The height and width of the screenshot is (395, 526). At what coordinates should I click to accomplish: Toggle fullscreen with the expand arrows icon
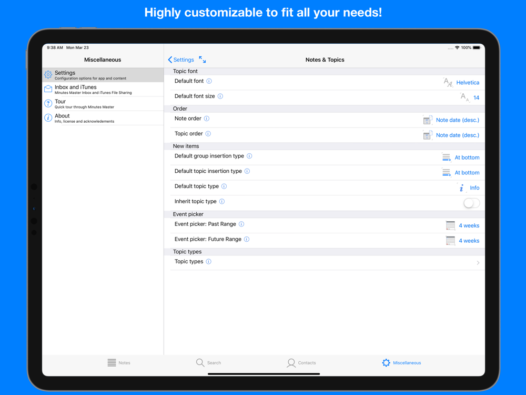click(x=203, y=60)
